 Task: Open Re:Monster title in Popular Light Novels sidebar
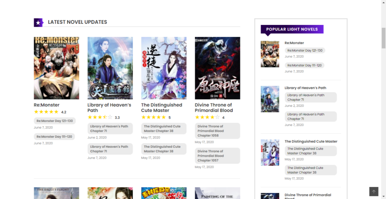[294, 43]
